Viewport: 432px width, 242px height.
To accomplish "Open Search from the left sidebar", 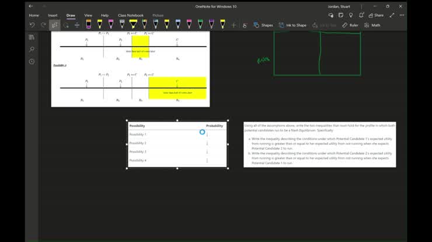I will (32, 49).
